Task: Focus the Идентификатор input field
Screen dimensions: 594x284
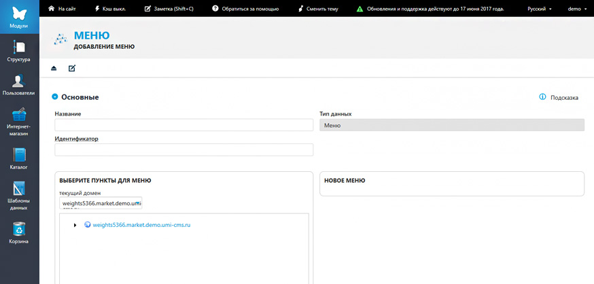Action: pos(184,150)
